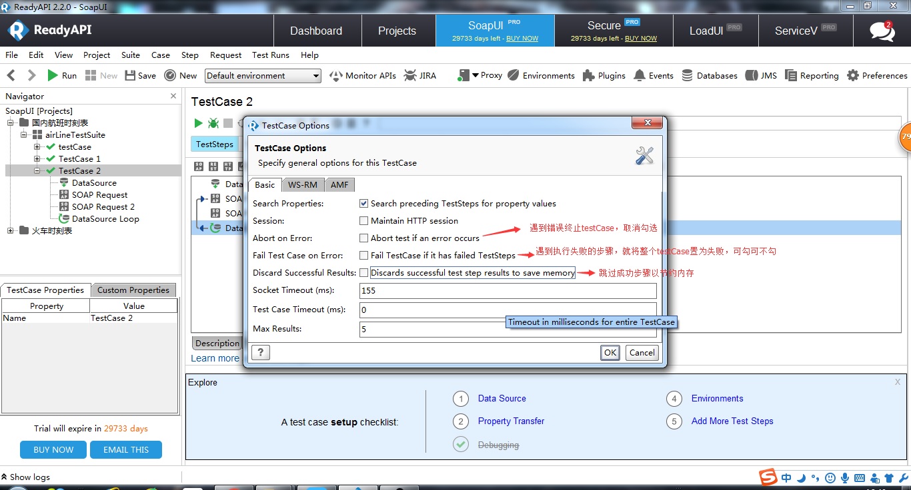Open the Learn more link
This screenshot has width=911, height=490.
(x=215, y=358)
